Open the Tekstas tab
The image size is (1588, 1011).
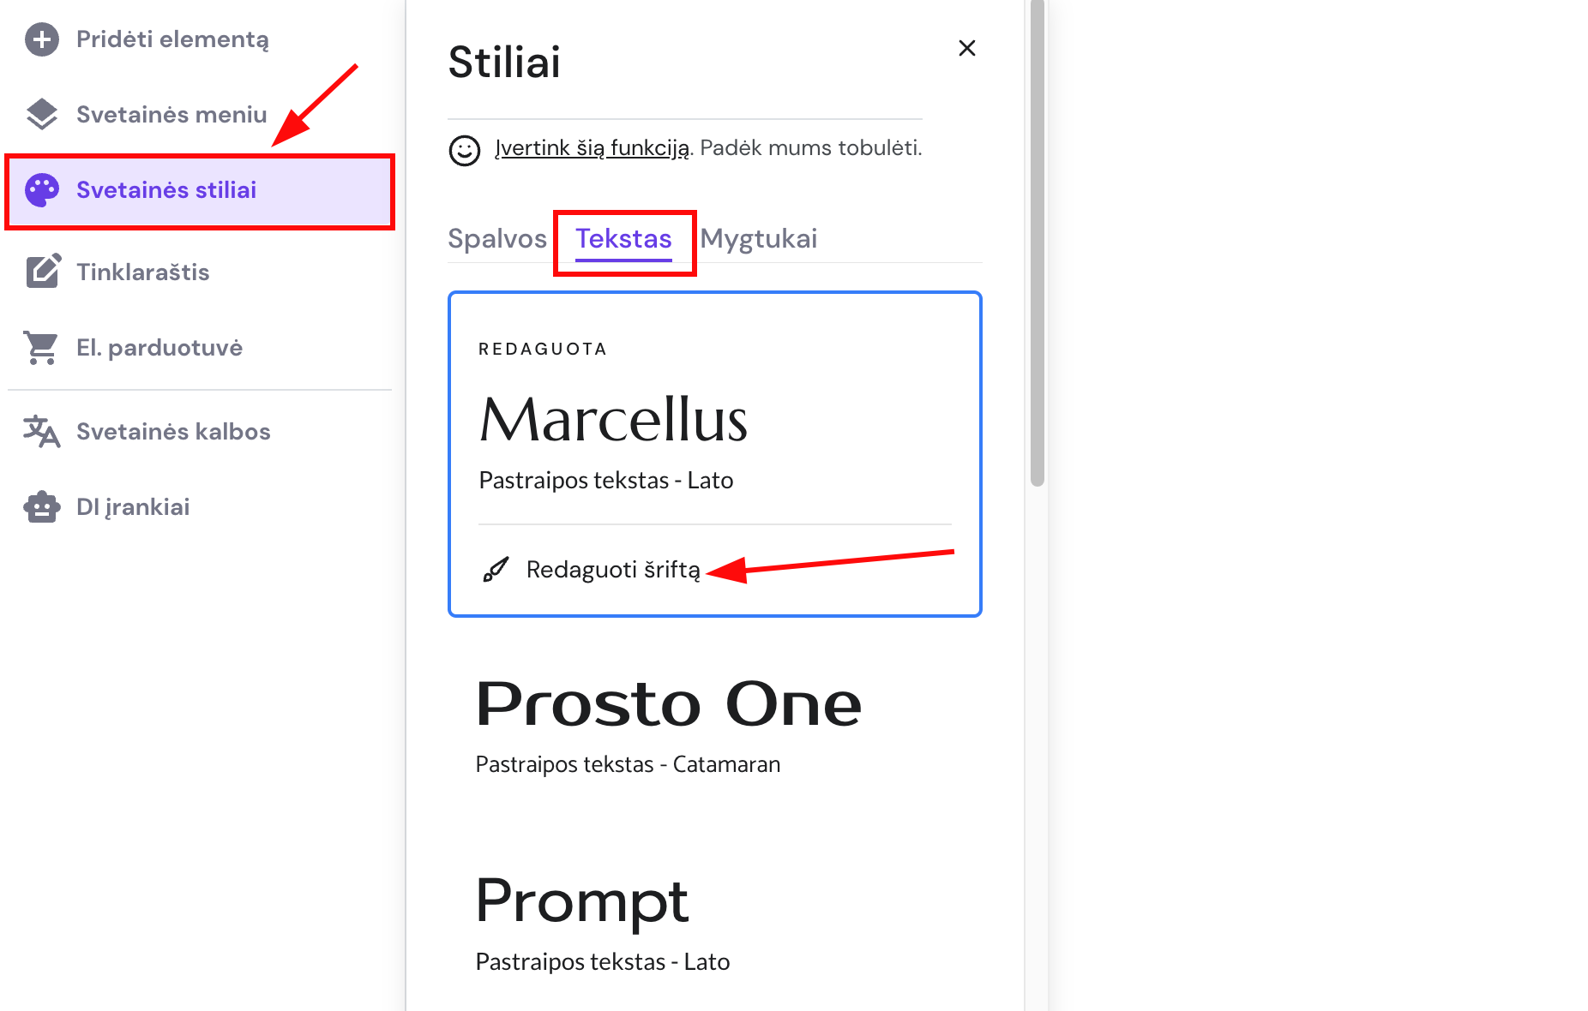(x=623, y=238)
